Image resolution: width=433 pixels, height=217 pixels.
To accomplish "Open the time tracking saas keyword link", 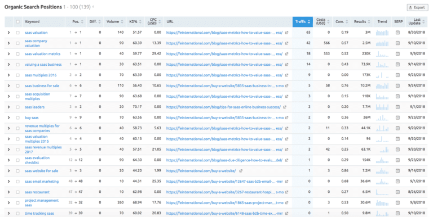I will coord(39,214).
